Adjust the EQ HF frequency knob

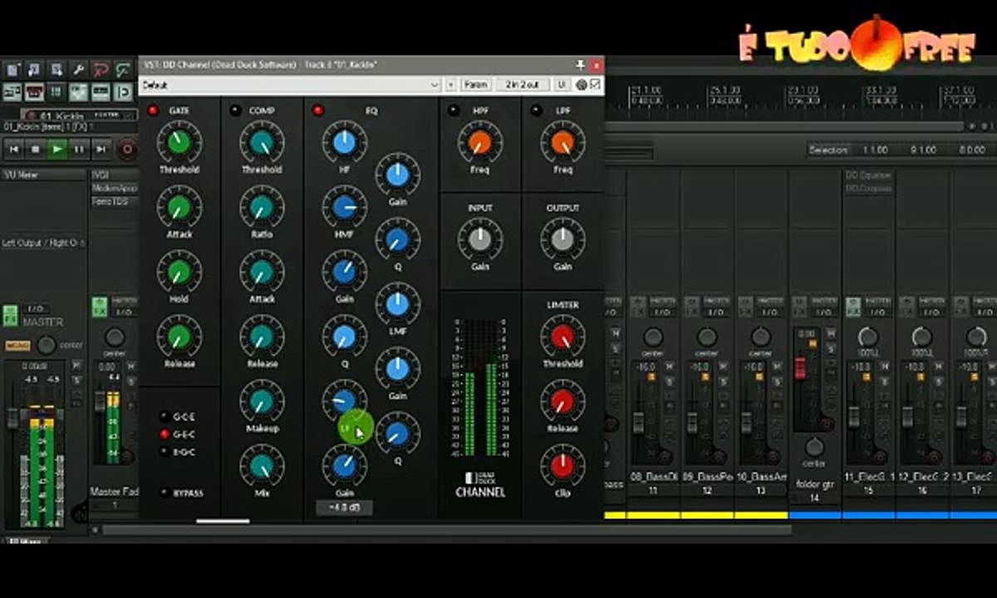(x=344, y=142)
